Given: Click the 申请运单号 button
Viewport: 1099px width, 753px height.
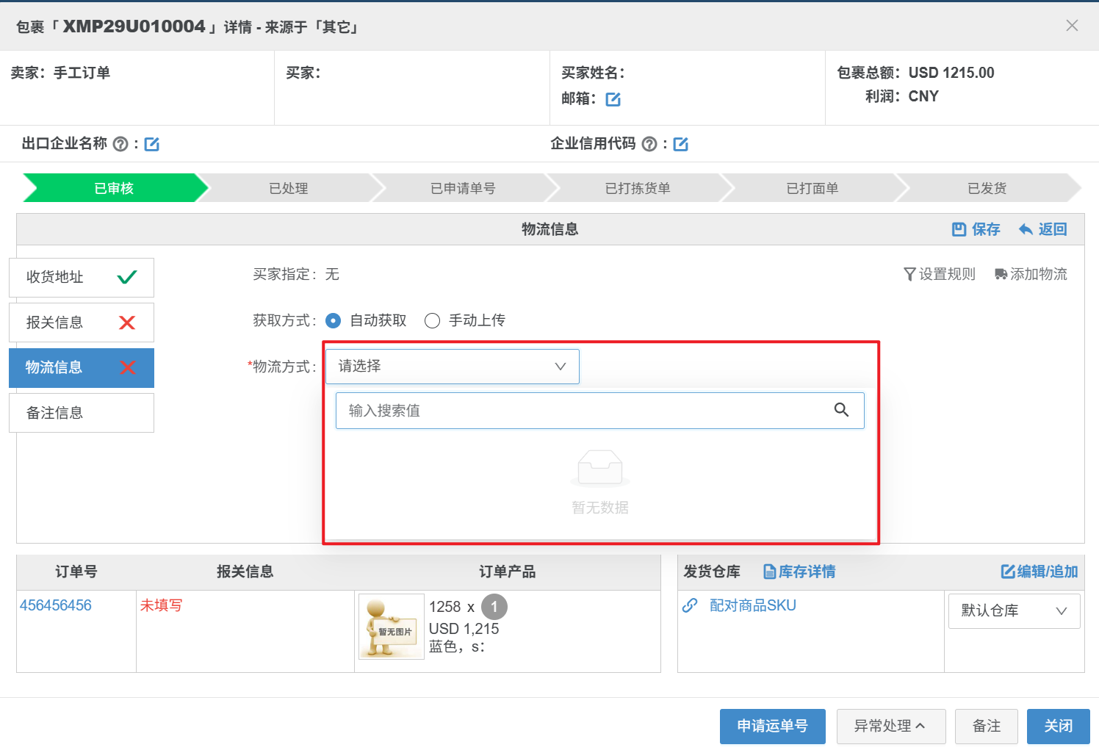Looking at the screenshot, I should pyautogui.click(x=772, y=726).
